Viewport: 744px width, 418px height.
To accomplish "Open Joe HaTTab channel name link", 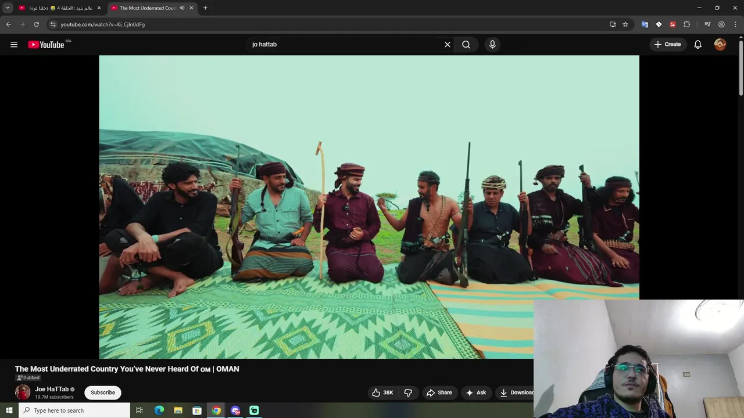I will pos(52,389).
